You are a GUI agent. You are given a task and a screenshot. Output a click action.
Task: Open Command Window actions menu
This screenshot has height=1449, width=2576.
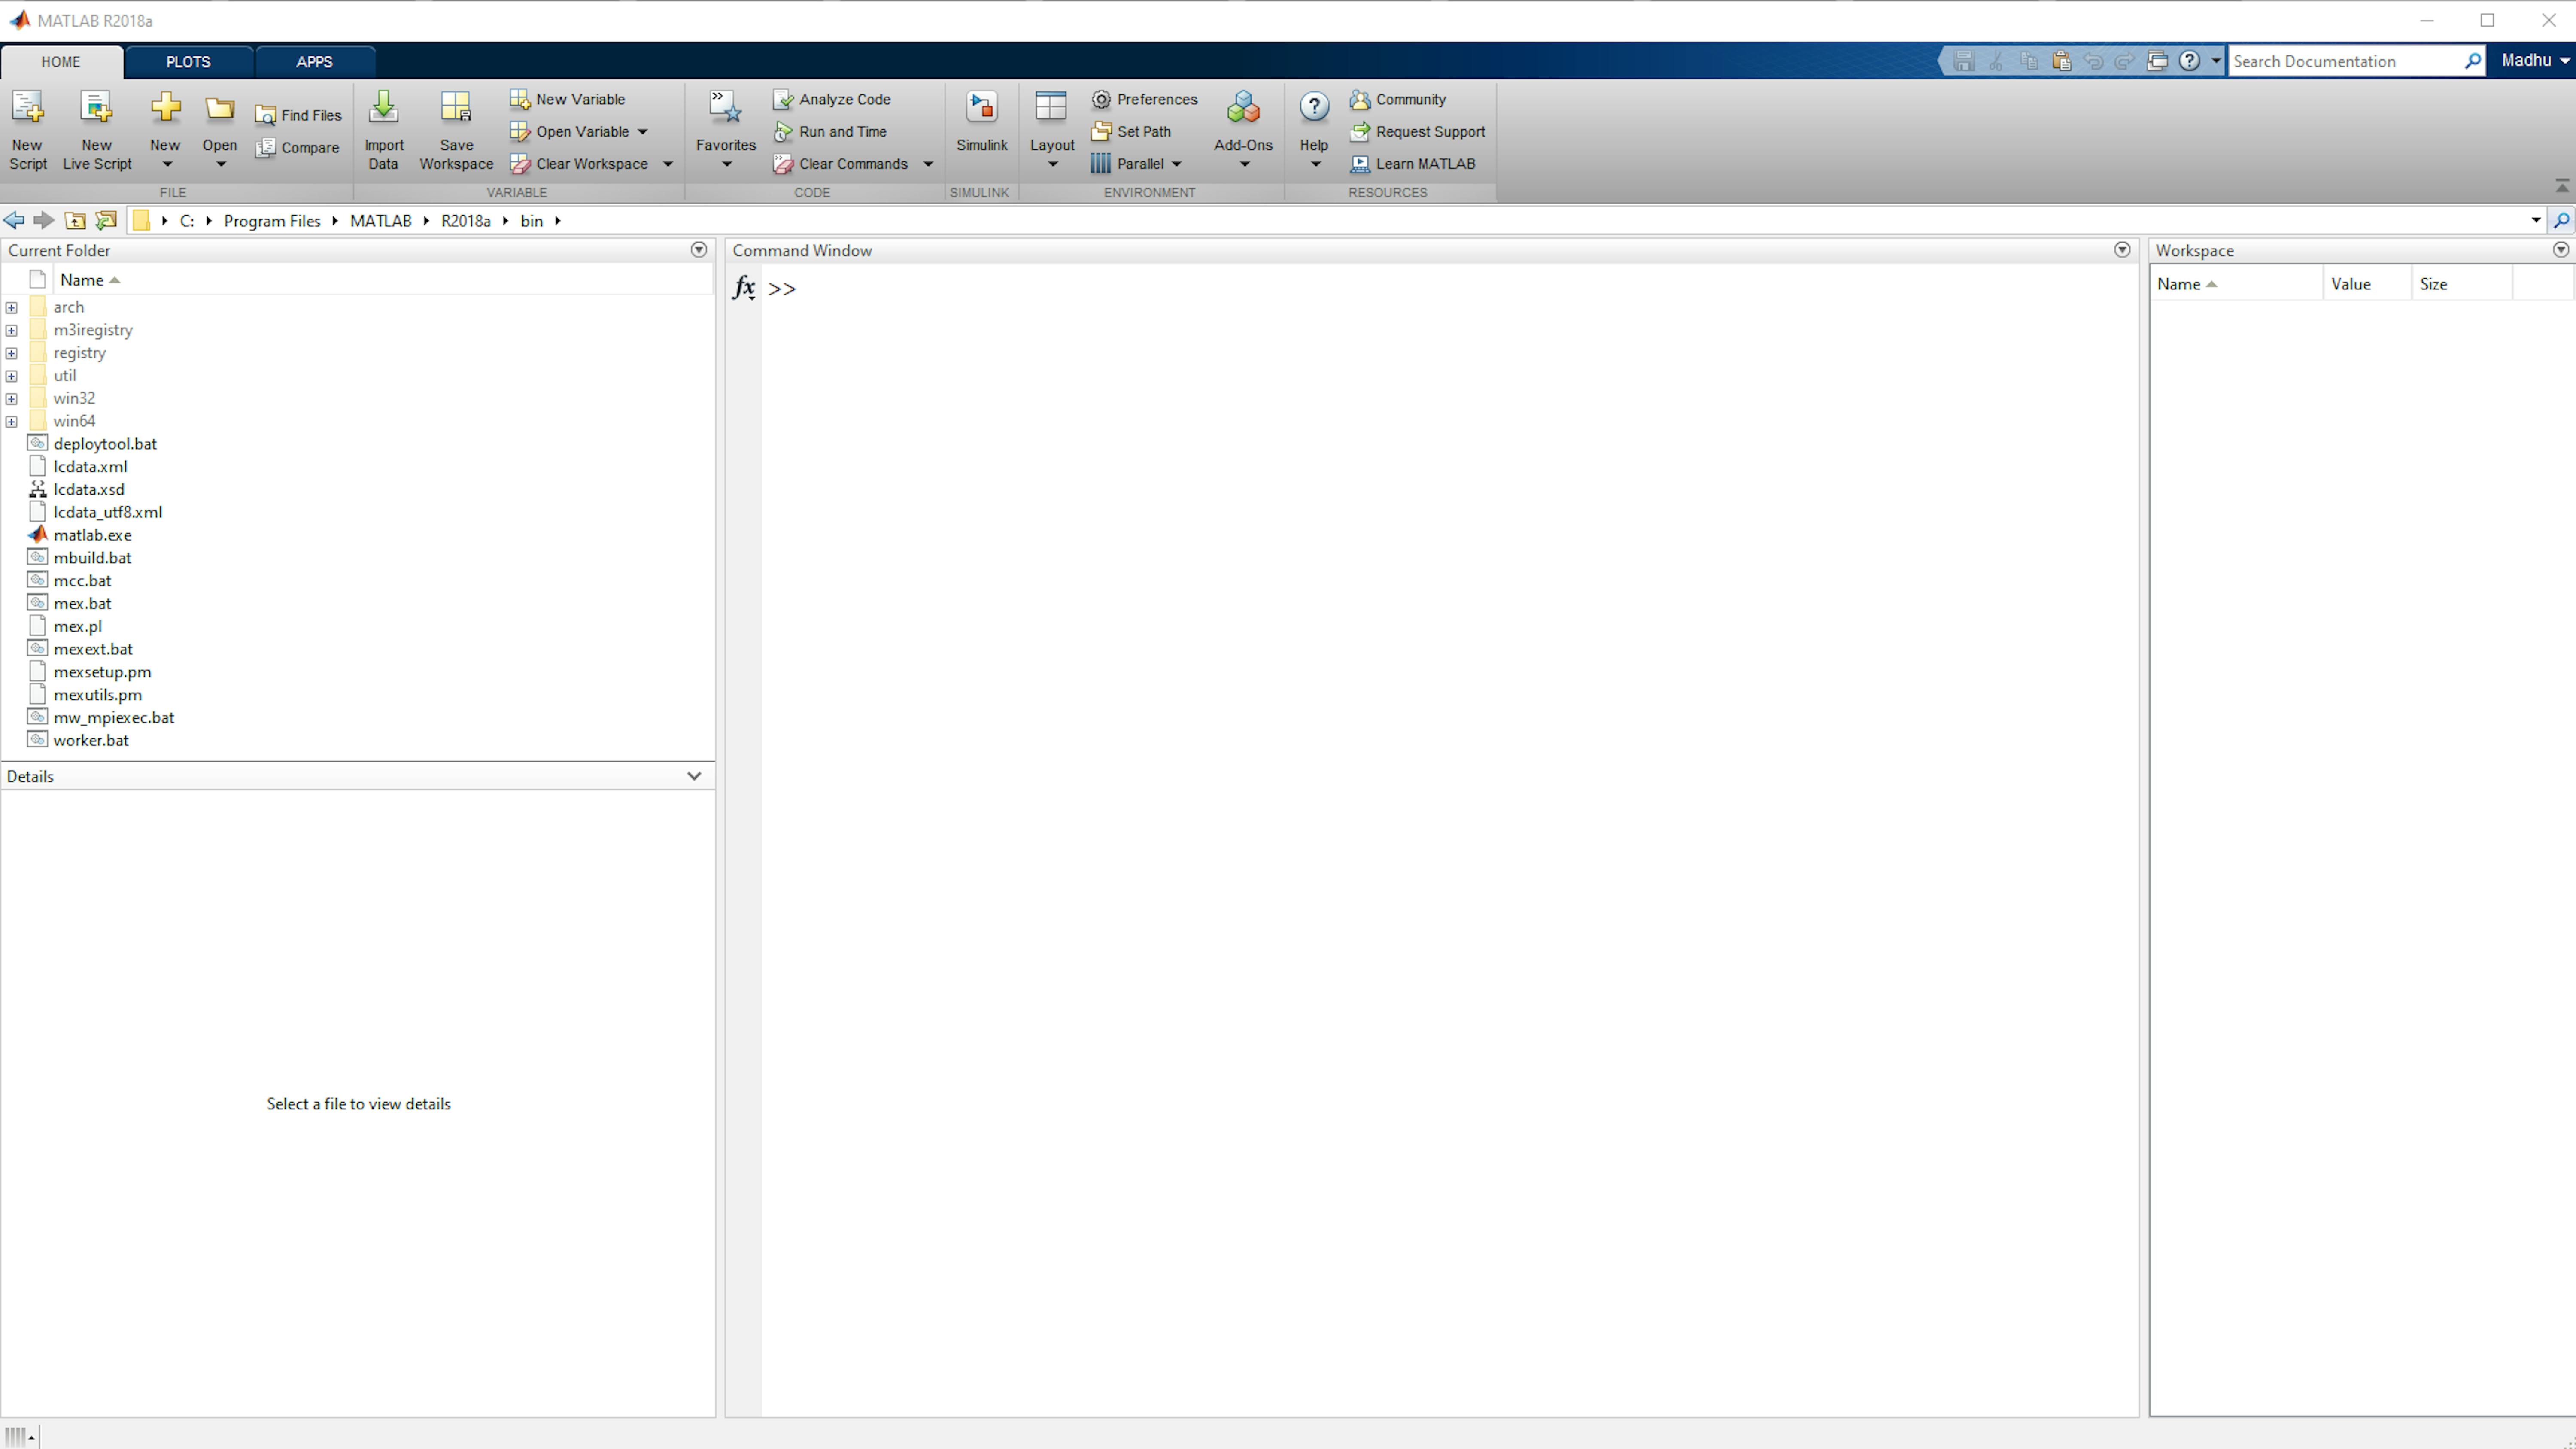(2122, 249)
